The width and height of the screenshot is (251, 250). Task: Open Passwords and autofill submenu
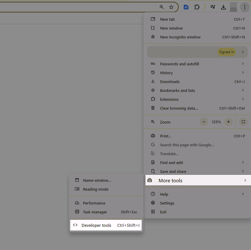[197, 64]
